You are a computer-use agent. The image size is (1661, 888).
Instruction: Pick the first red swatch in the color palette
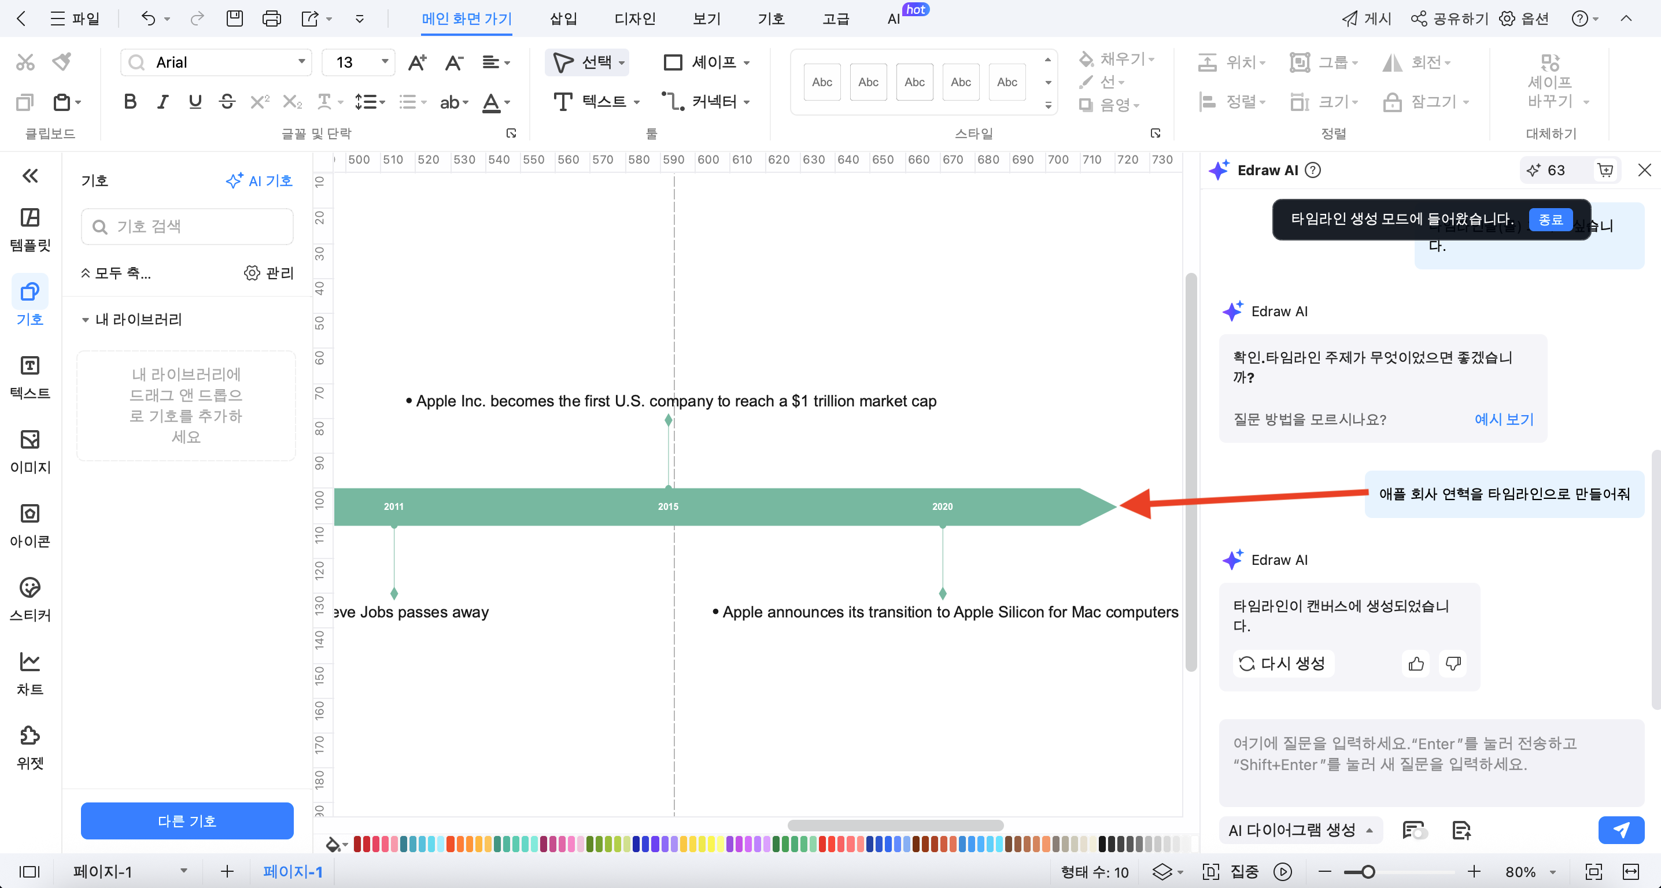[x=357, y=843]
